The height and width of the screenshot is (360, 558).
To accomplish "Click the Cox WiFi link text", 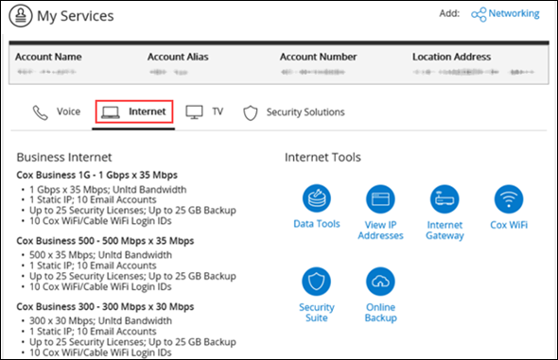I will tap(509, 225).
